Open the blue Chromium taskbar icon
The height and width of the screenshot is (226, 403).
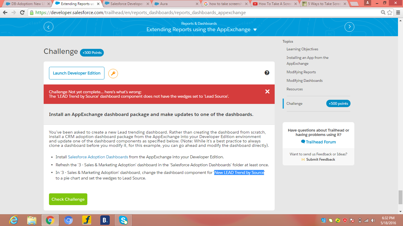tap(68, 220)
